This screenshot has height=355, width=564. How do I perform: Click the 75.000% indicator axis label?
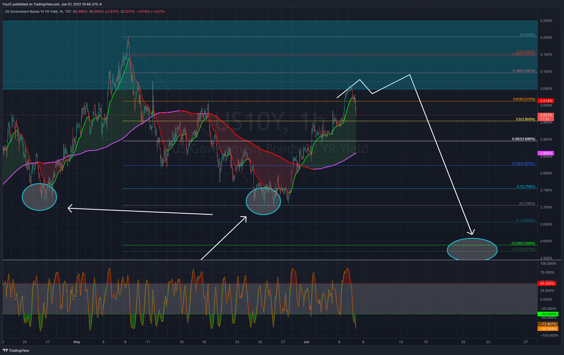[547, 273]
